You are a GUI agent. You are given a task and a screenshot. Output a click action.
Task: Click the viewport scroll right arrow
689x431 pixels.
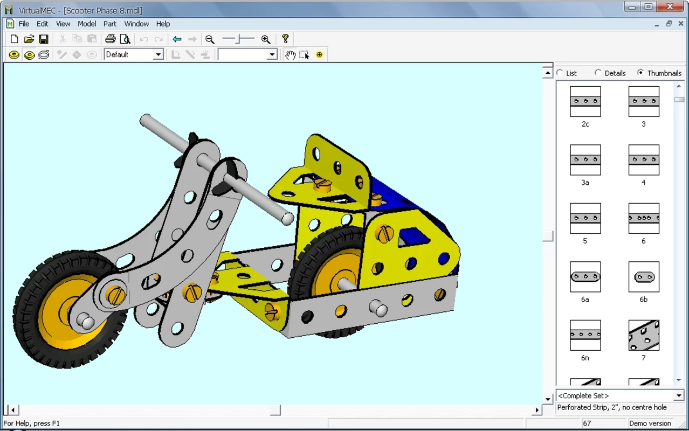click(x=537, y=410)
